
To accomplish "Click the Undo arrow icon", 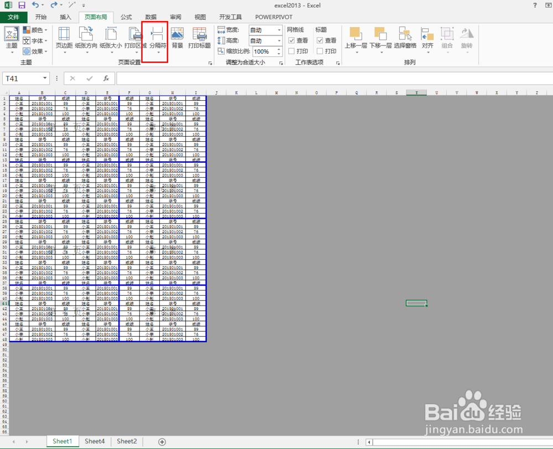I will tap(35, 5).
